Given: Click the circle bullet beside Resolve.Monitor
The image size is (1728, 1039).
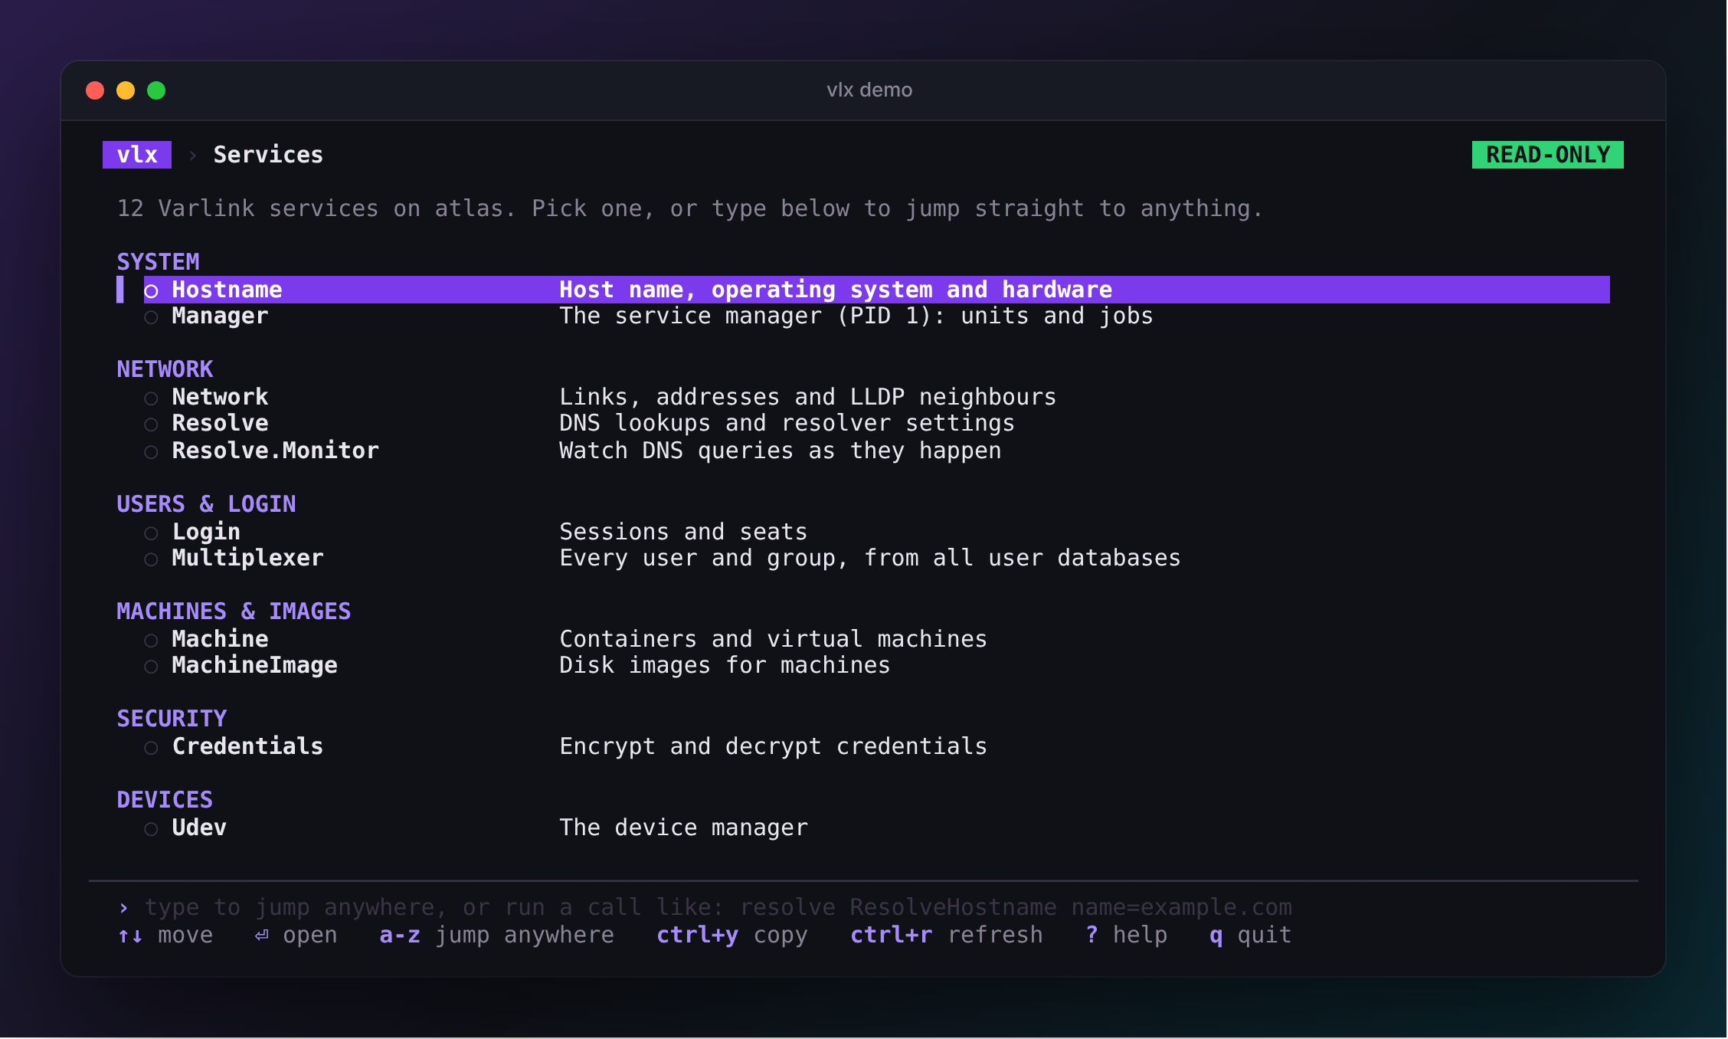Looking at the screenshot, I should pos(152,452).
